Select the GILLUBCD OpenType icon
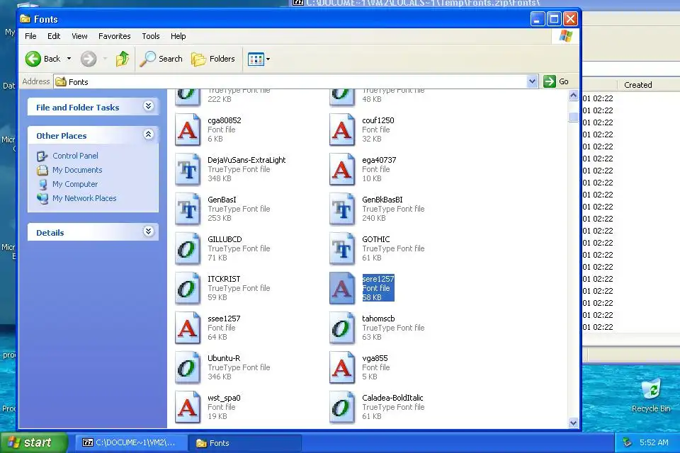 click(187, 249)
